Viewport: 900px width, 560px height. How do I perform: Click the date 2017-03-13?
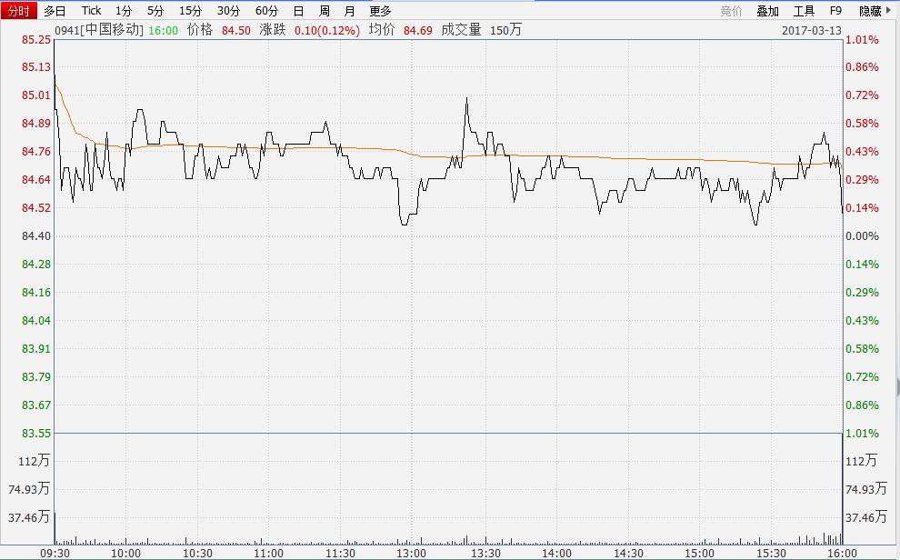pos(812,30)
